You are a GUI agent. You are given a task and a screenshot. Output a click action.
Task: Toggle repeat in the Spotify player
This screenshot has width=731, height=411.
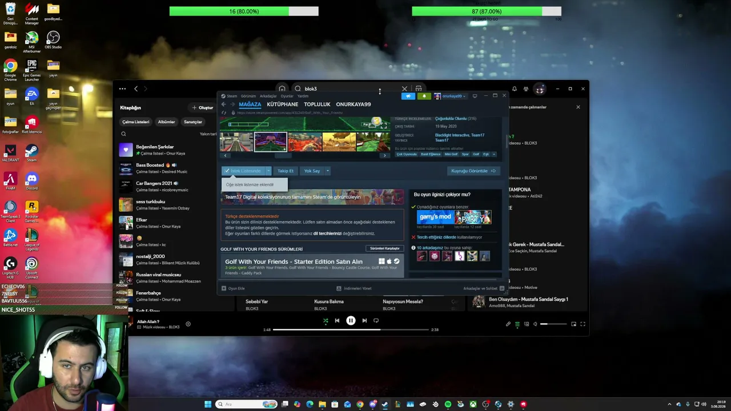pos(376,321)
